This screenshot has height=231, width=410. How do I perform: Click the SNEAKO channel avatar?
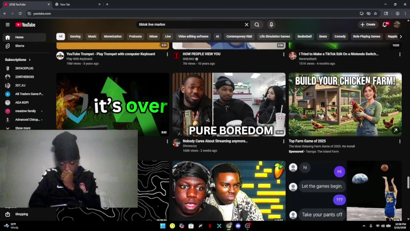tap(176, 56)
